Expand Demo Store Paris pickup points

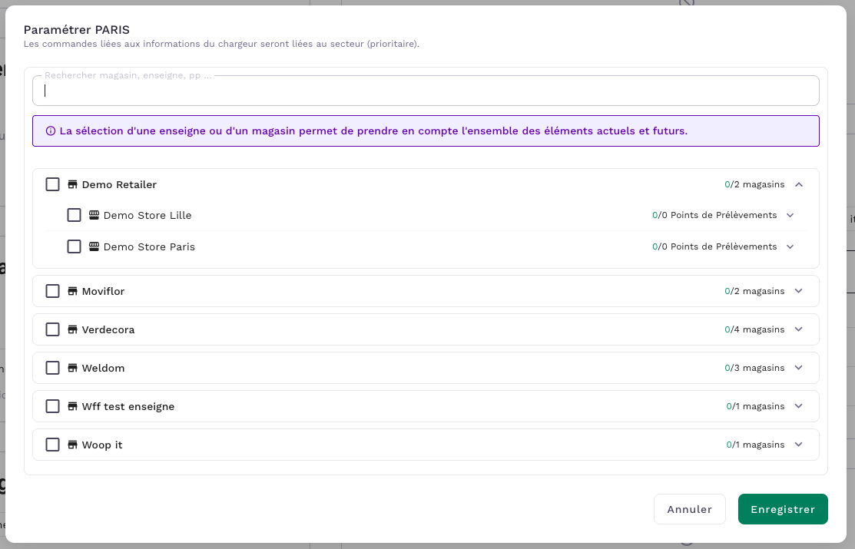(x=790, y=246)
